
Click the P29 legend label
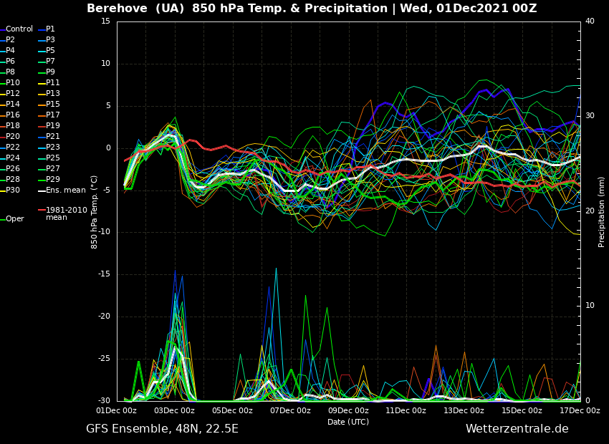(53, 180)
